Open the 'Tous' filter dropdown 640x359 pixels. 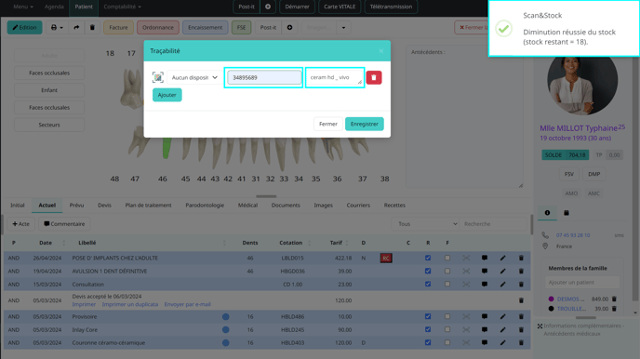click(425, 223)
